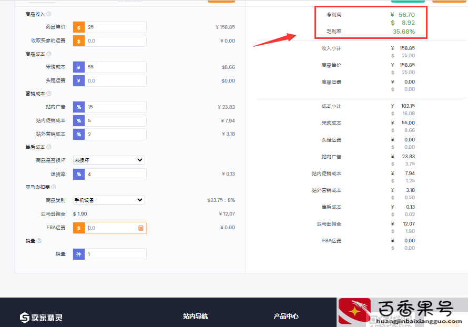
Task: Click calculator icon inside FBA运费 field
Action: 141,228
